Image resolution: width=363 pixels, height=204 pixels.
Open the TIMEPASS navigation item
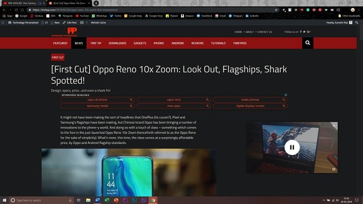[x=240, y=43]
